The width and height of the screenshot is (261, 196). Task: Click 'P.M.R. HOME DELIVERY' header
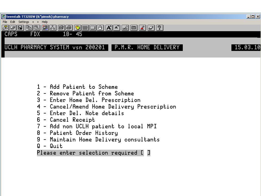[147, 47]
